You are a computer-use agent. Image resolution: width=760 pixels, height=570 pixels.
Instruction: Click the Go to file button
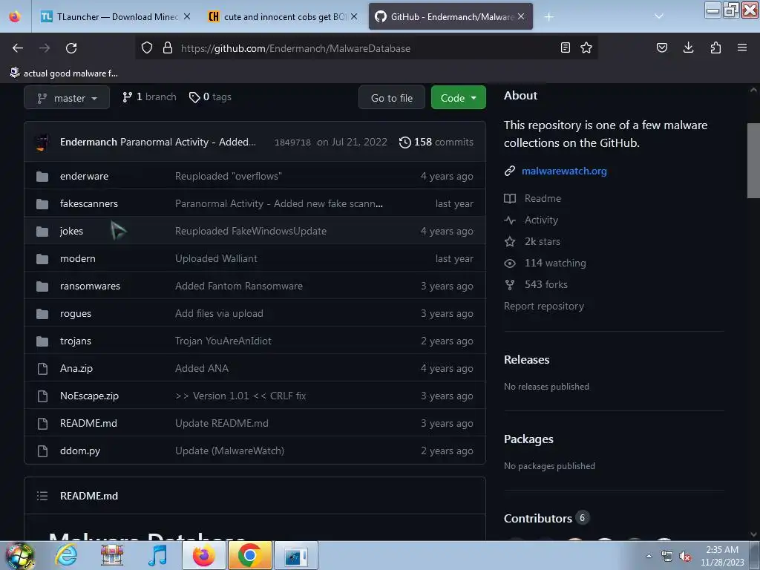[392, 98]
